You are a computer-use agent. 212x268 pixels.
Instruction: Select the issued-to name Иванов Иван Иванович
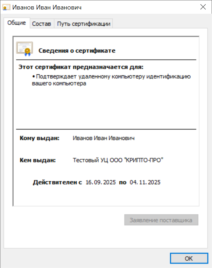coord(104,138)
